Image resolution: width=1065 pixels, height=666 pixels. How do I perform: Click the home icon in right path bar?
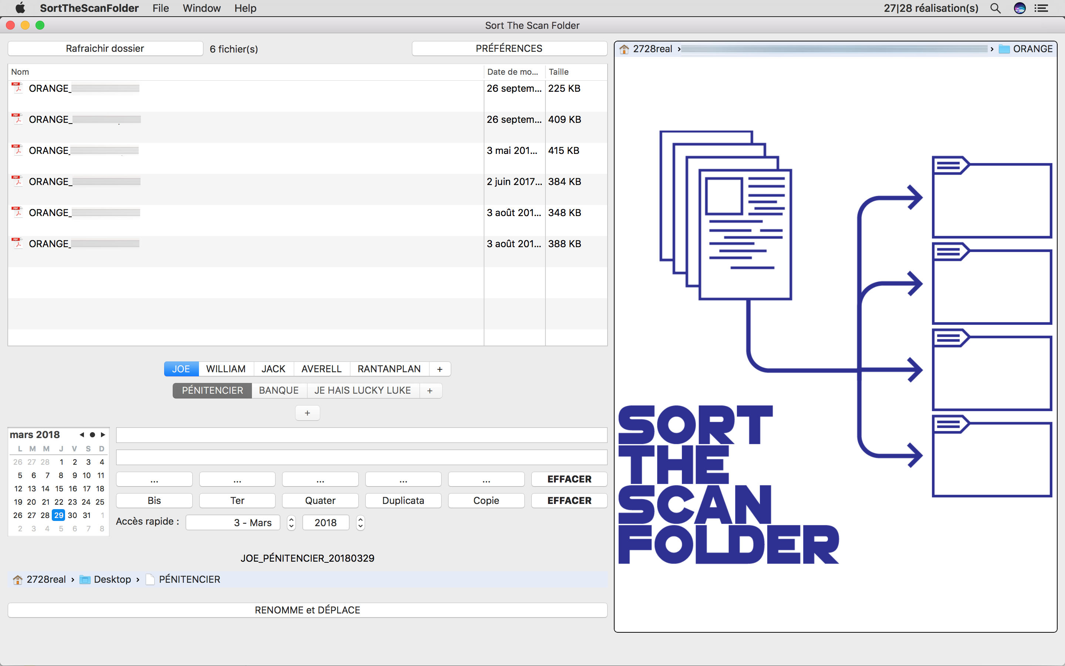click(624, 49)
